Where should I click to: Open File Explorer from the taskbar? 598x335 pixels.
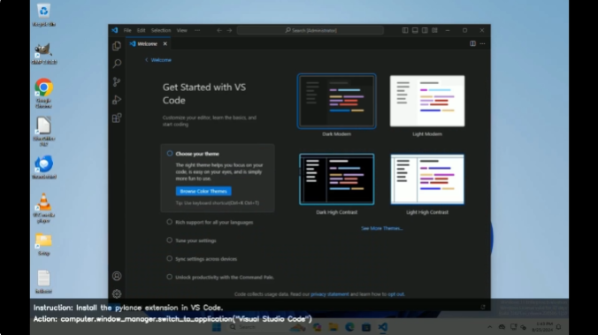click(333, 327)
